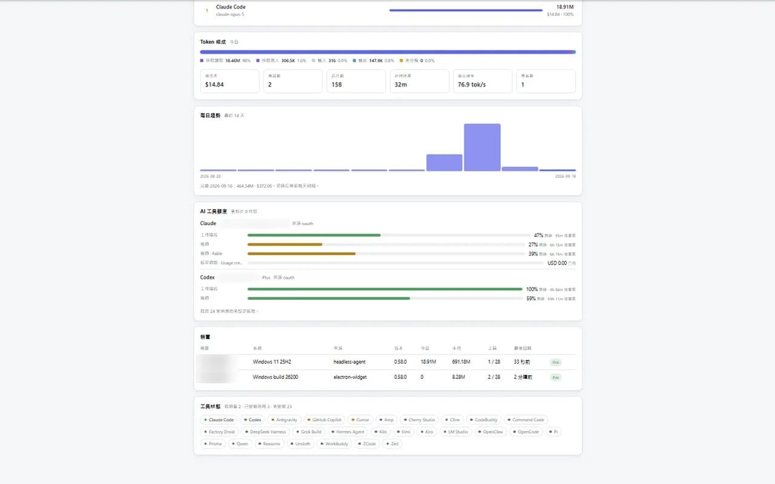Select the ZCode chip
This screenshot has width=775, height=484.
[x=368, y=443]
